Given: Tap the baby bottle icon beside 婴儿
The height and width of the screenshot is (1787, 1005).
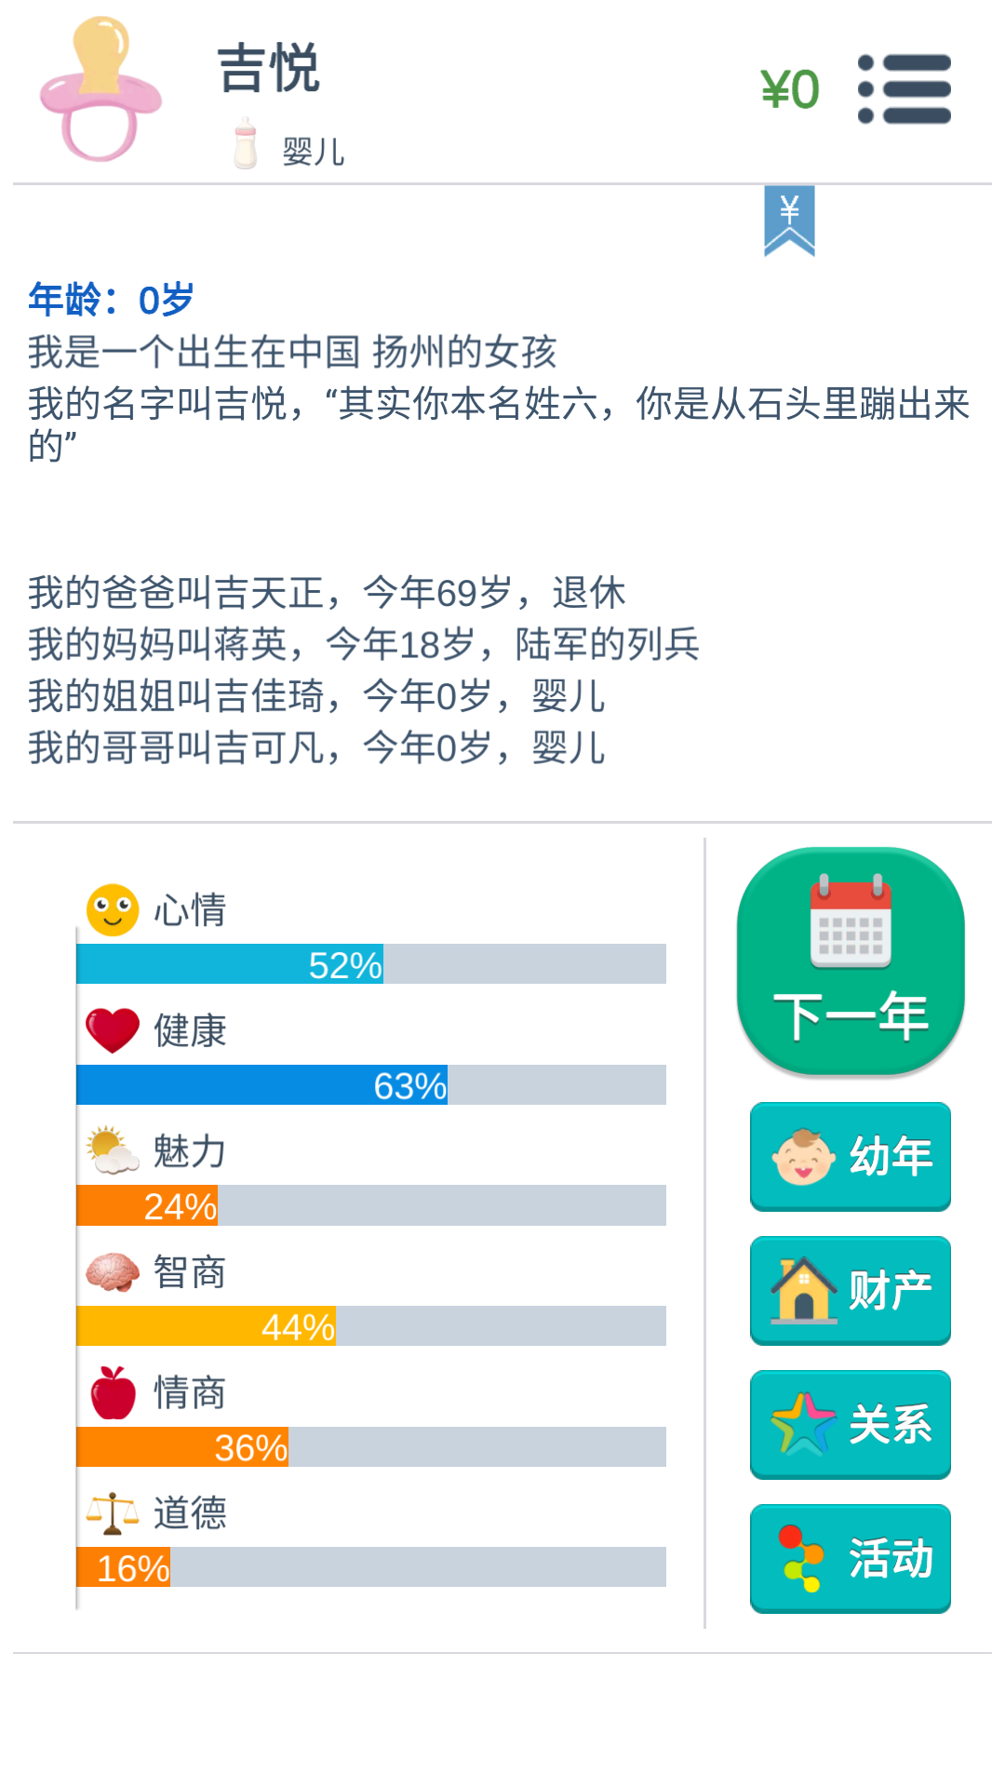Looking at the screenshot, I should 246,143.
